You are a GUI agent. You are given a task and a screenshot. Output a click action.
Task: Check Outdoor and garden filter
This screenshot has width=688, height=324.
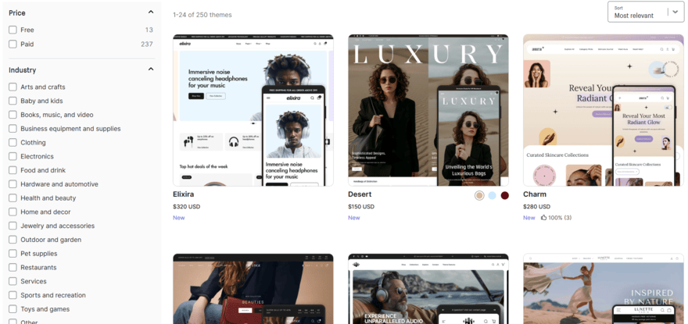pos(13,240)
